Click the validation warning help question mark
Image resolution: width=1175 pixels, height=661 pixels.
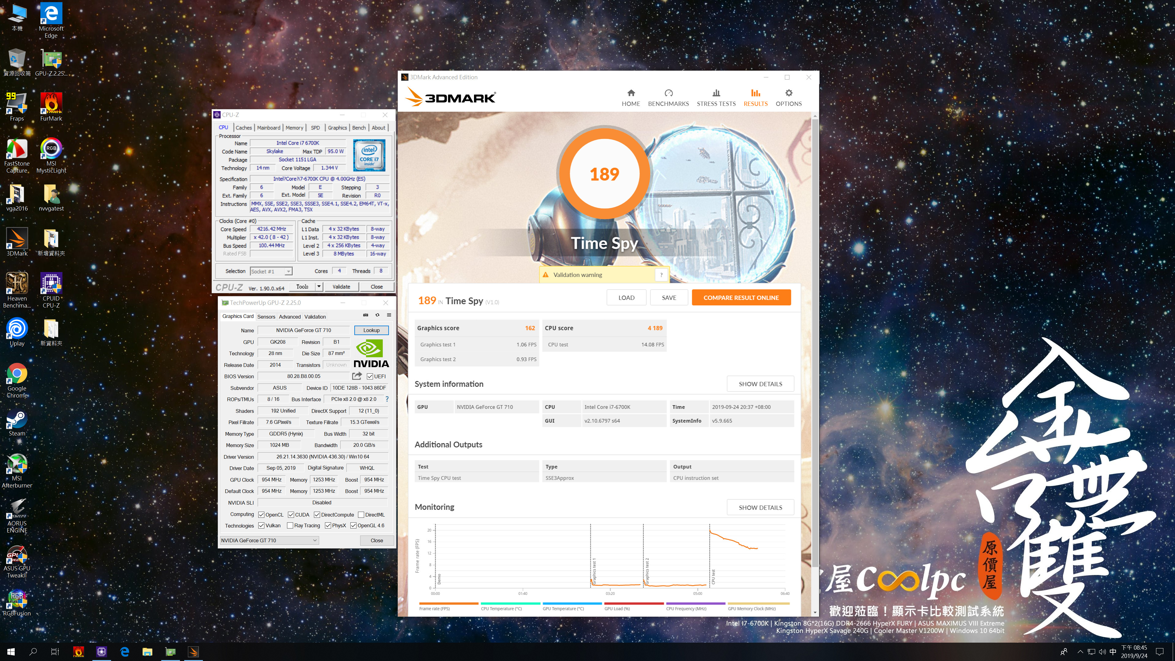point(661,274)
